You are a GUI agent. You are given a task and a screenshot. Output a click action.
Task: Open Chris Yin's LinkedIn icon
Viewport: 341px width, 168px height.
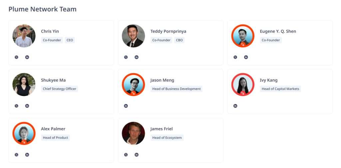(27, 57)
